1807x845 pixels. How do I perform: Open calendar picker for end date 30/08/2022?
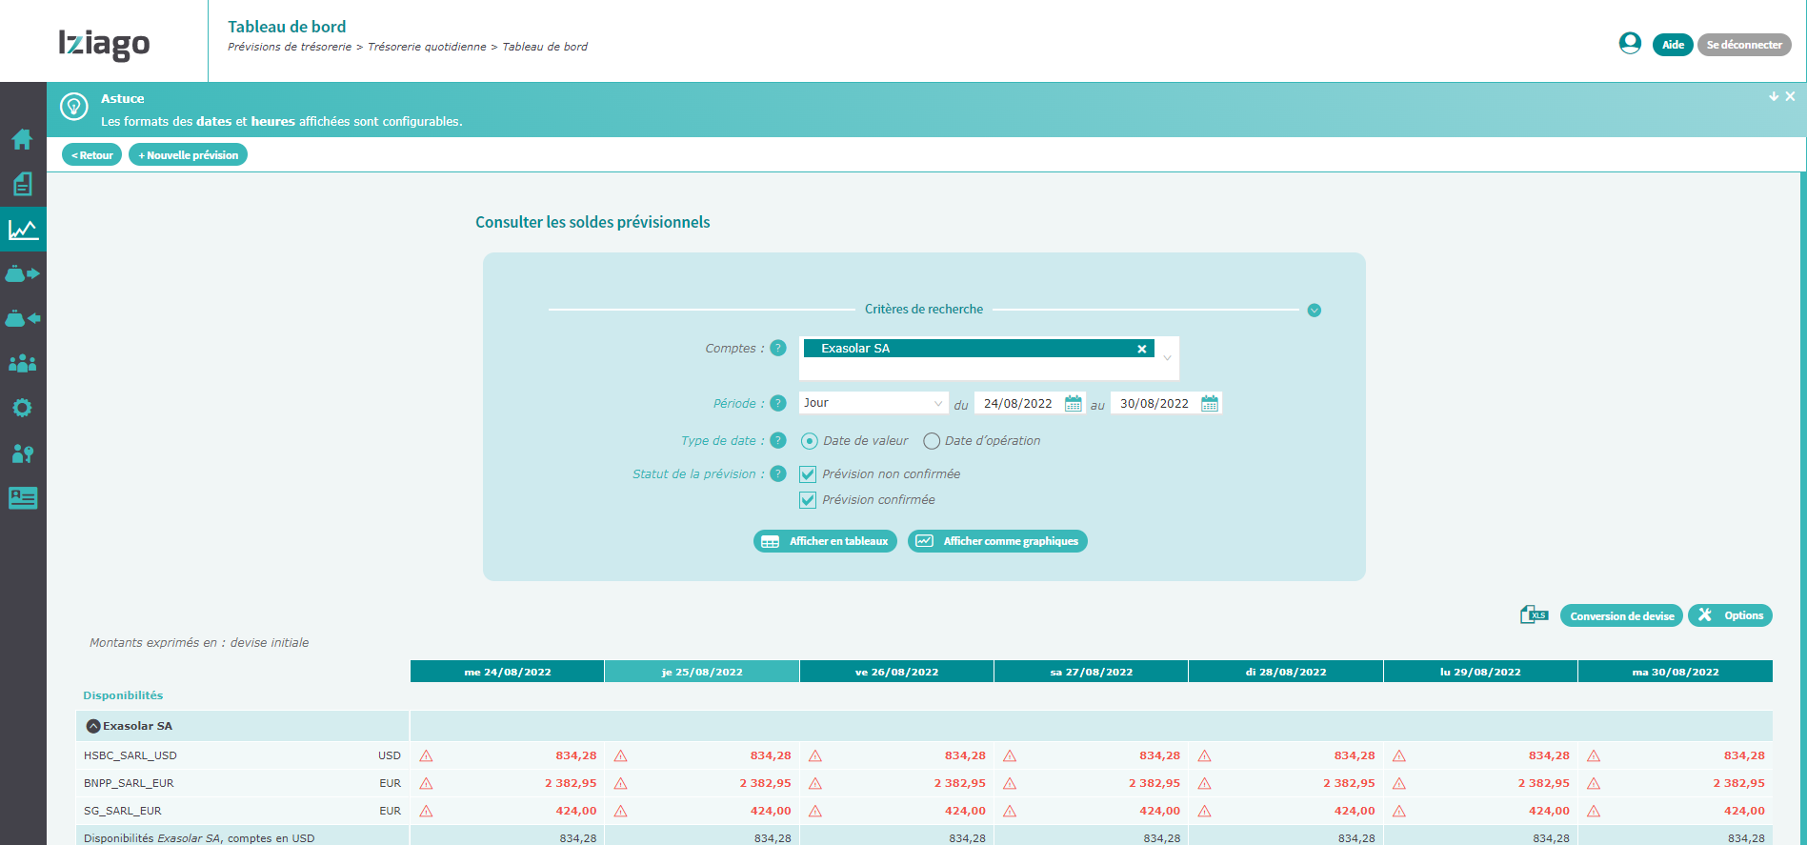tap(1210, 403)
